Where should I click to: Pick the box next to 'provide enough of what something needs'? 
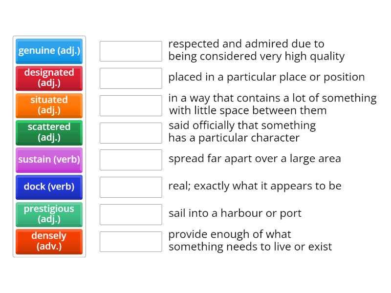(x=130, y=241)
